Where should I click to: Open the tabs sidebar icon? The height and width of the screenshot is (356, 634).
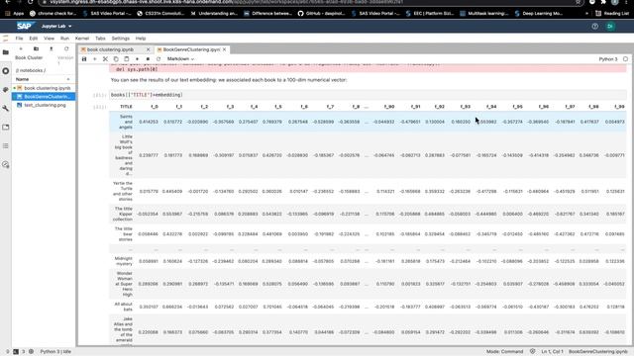(6, 128)
